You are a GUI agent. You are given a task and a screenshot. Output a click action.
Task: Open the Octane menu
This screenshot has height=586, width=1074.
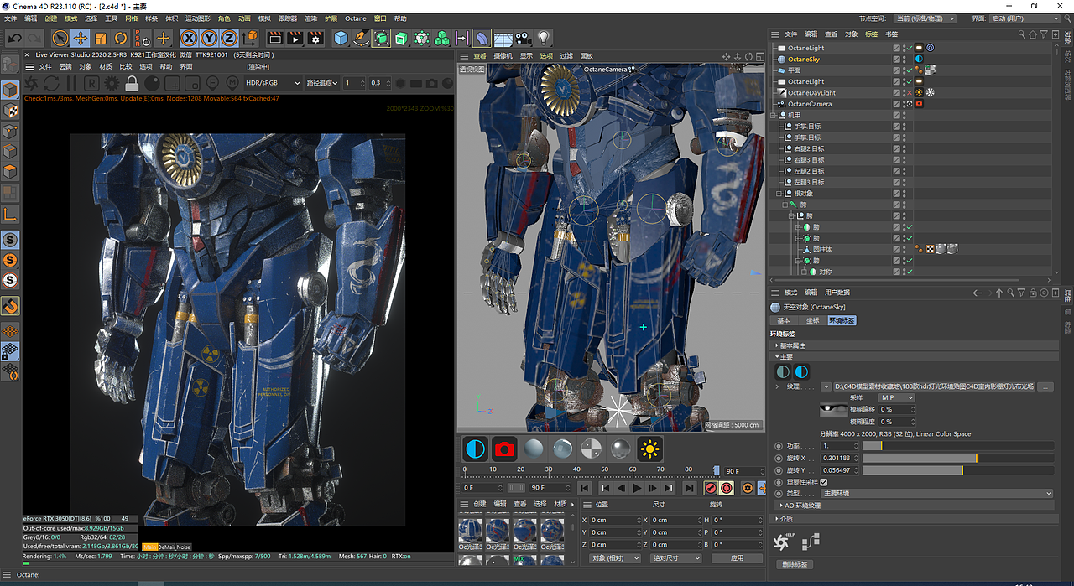click(356, 18)
